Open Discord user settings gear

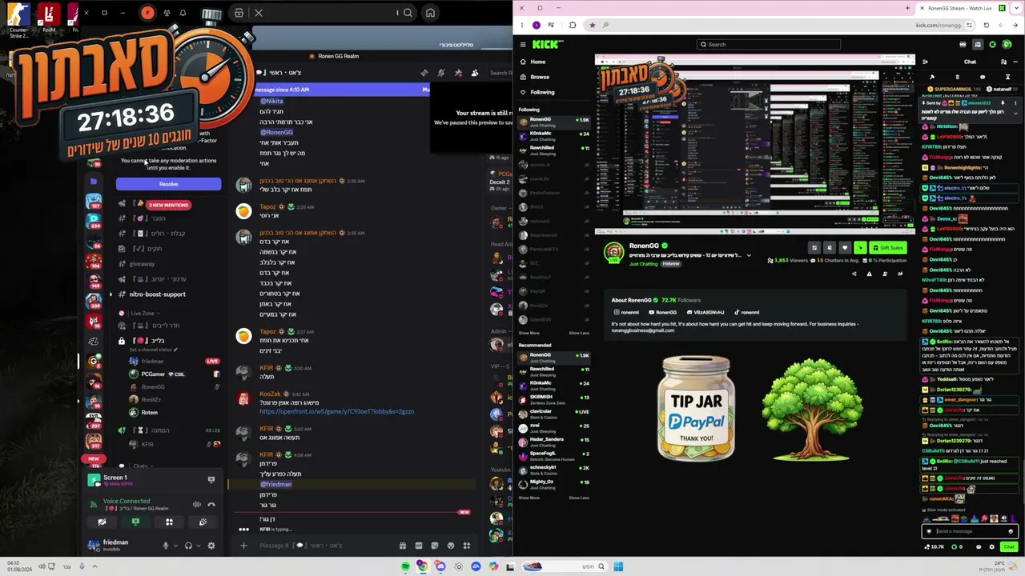[x=211, y=546]
